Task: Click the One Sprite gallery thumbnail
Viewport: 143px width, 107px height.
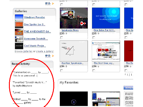Action: [19, 25]
